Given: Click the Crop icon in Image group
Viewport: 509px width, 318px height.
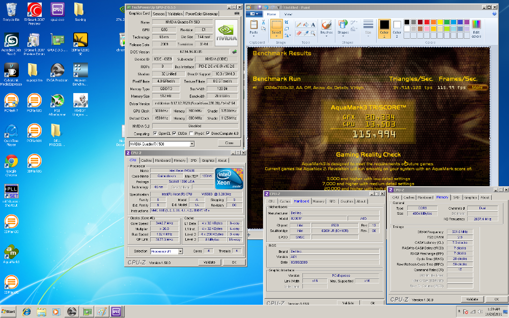Looking at the screenshot, I should pyautogui.click(x=286, y=22).
